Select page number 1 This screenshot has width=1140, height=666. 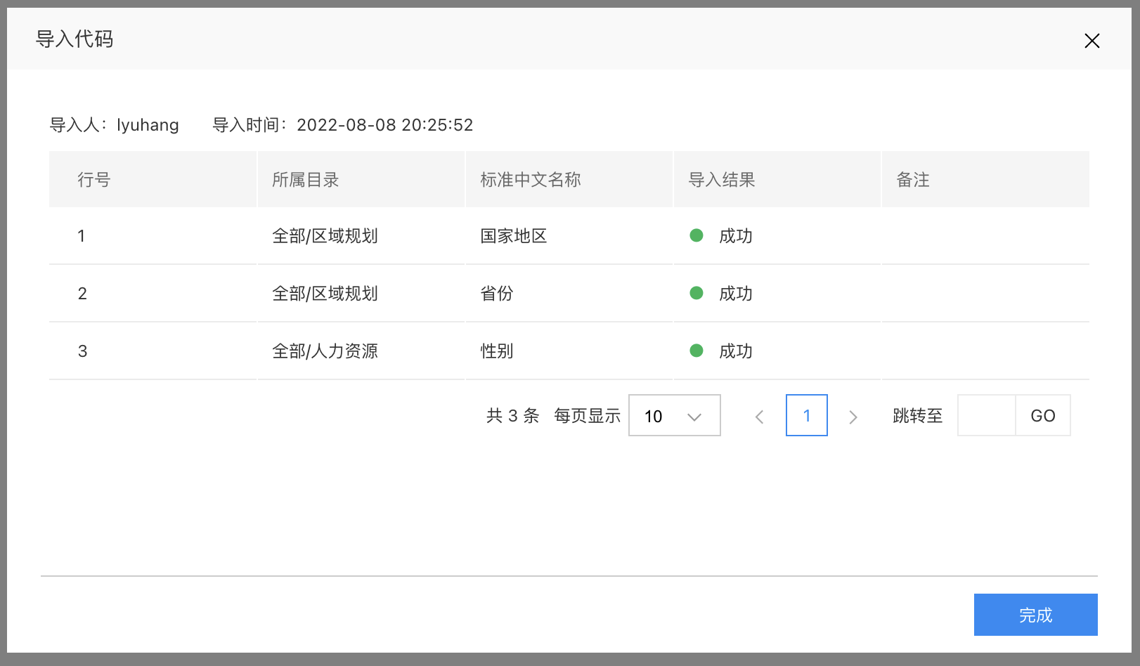(x=807, y=415)
